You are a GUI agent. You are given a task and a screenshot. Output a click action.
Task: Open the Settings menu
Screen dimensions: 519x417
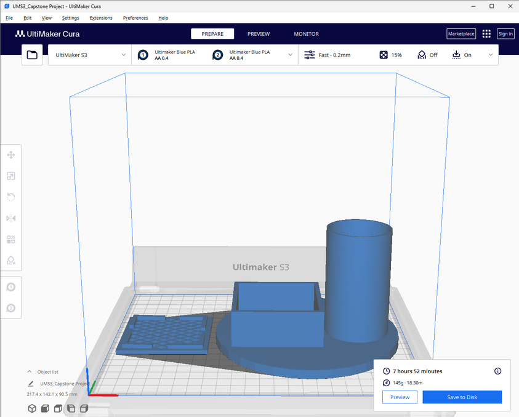pos(71,18)
